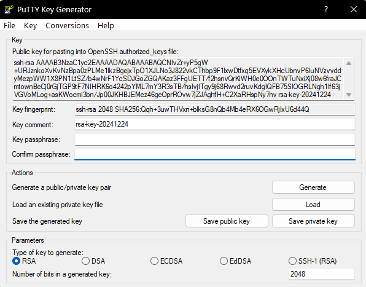Image resolution: width=366 pixels, height=287 pixels.
Task: Open the Help menu
Action: coord(106,25)
